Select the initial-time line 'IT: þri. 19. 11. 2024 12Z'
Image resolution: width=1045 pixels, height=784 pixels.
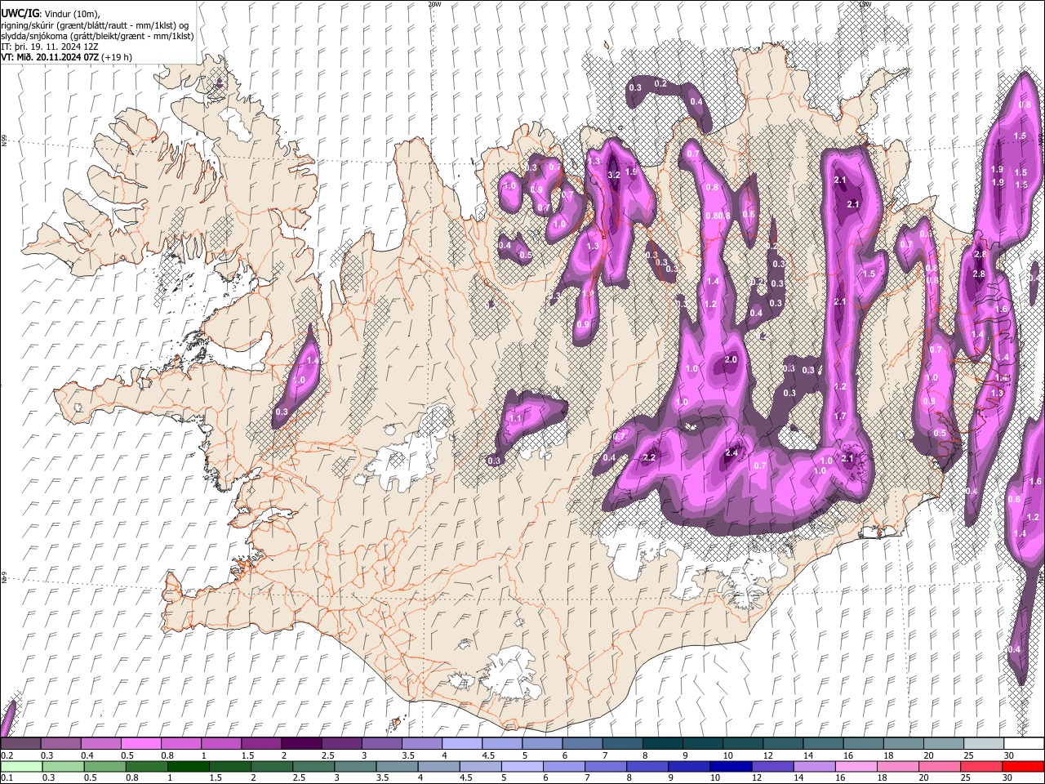[x=50, y=47]
